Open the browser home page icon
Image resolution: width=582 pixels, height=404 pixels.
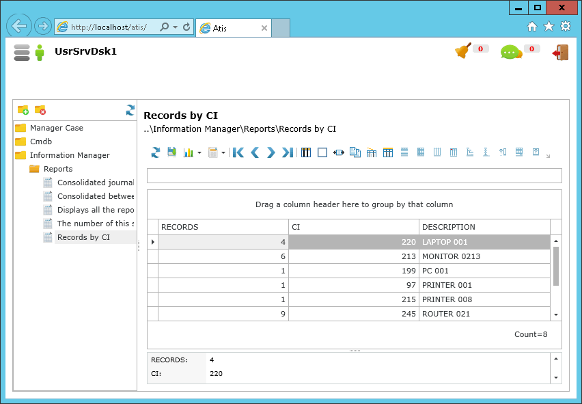tap(532, 27)
